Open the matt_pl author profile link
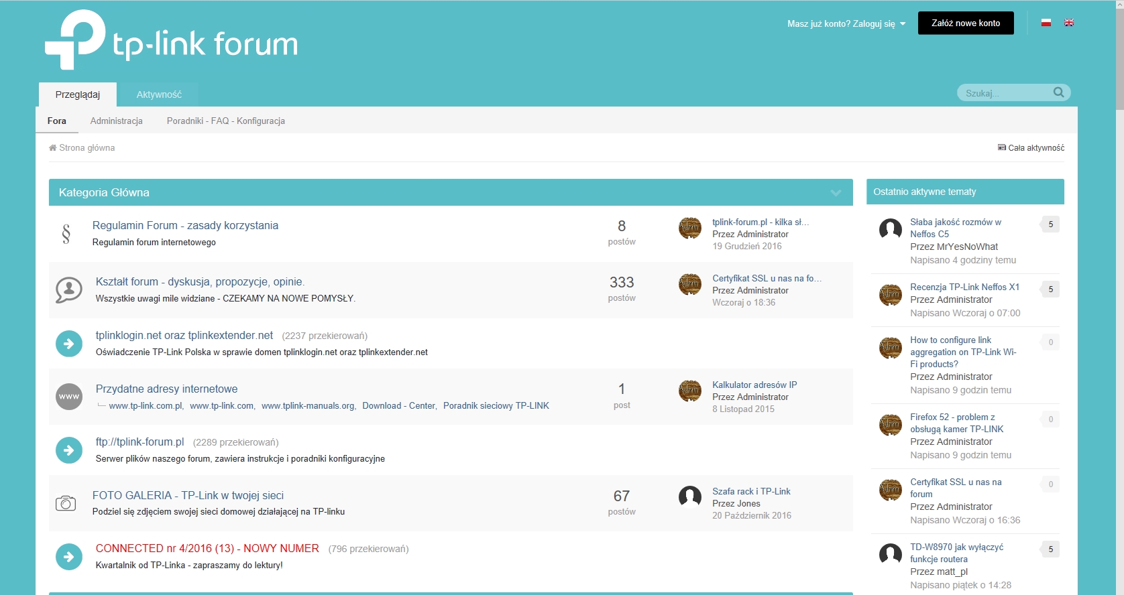Image resolution: width=1124 pixels, height=595 pixels. click(952, 572)
